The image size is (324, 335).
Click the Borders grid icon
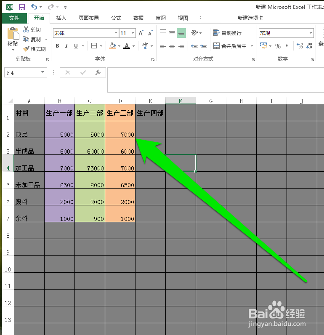click(94, 46)
